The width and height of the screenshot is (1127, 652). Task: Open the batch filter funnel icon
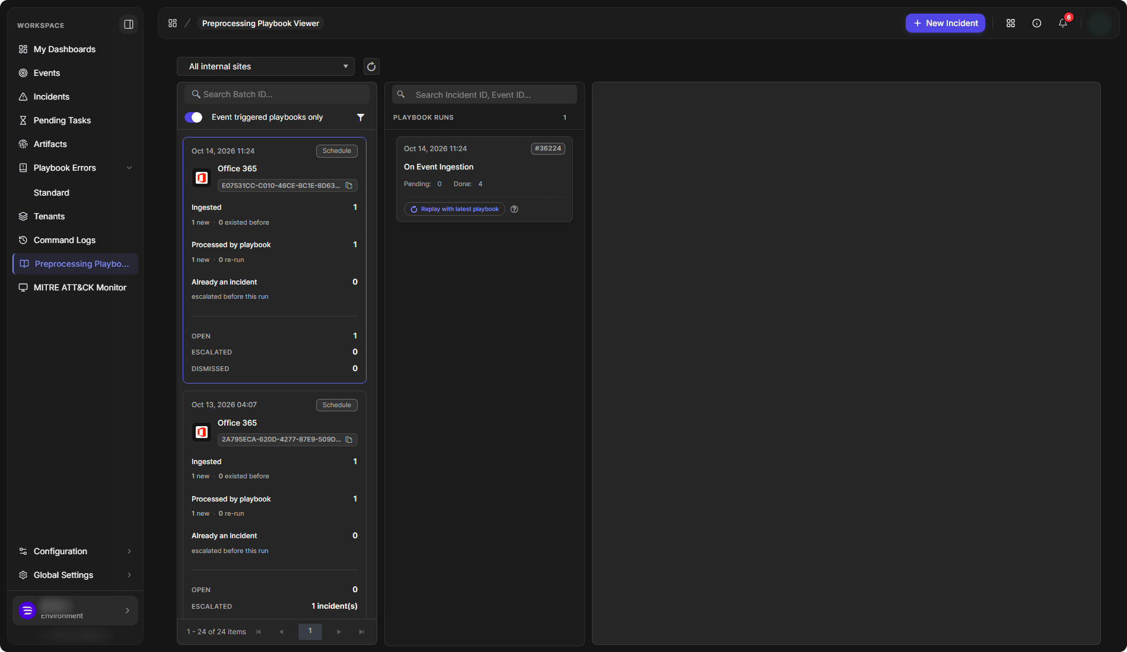coord(361,117)
